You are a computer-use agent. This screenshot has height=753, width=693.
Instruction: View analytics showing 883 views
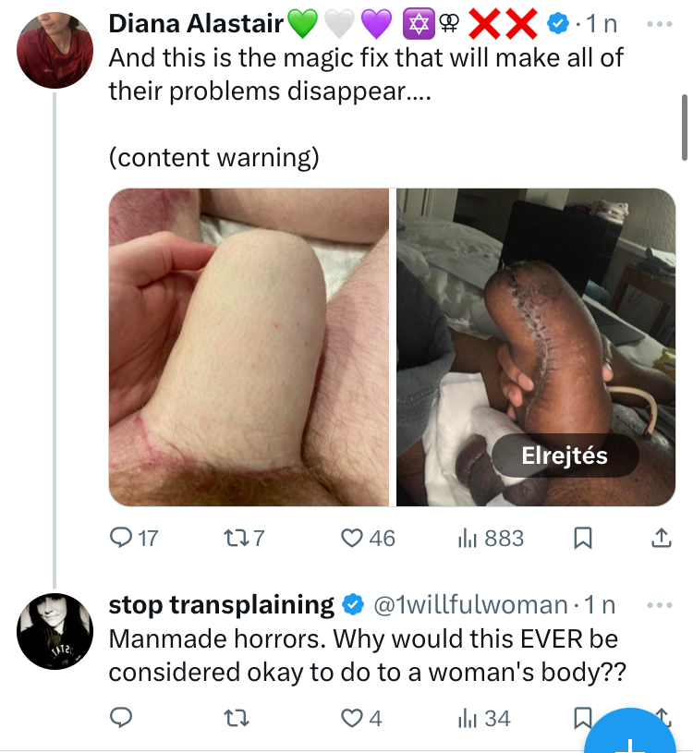(468, 538)
